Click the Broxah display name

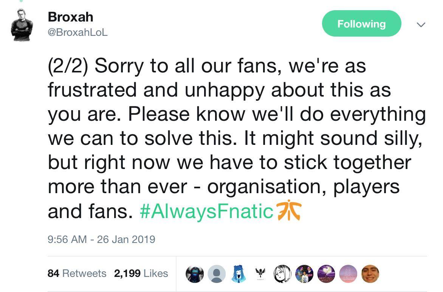click(x=70, y=17)
